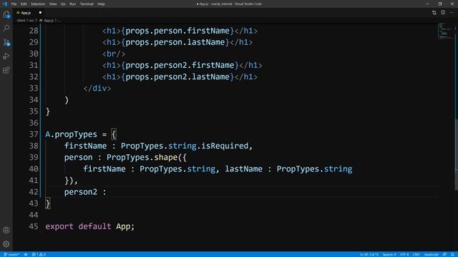Click Ln 42, Col 15 cursor position

pos(369,254)
